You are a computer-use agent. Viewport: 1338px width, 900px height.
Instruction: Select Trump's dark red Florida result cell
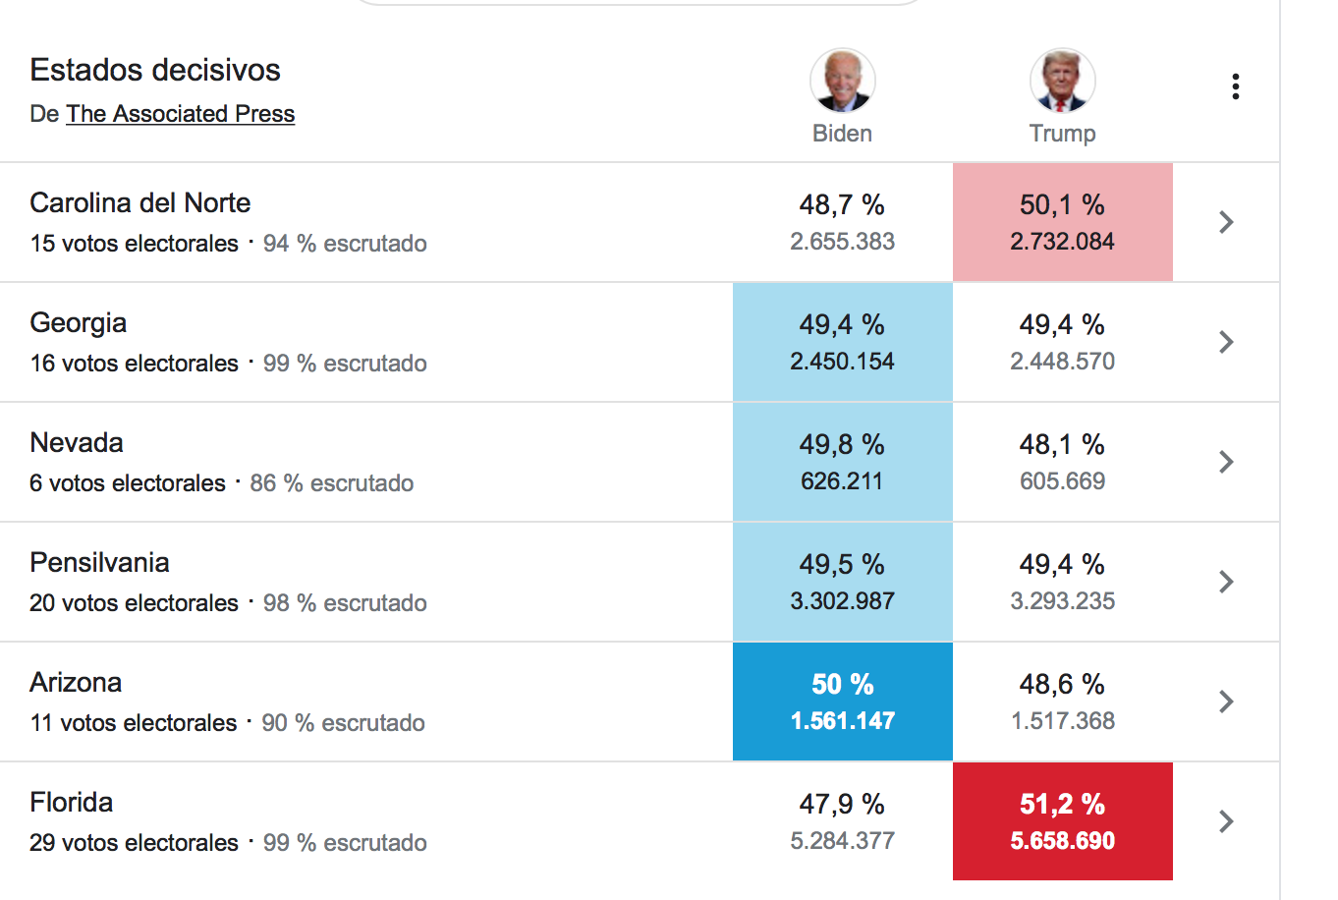(1063, 821)
